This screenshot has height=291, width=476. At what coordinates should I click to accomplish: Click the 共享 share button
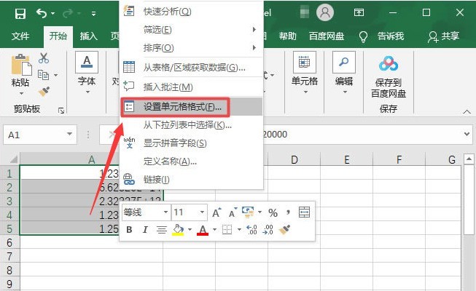pos(444,36)
